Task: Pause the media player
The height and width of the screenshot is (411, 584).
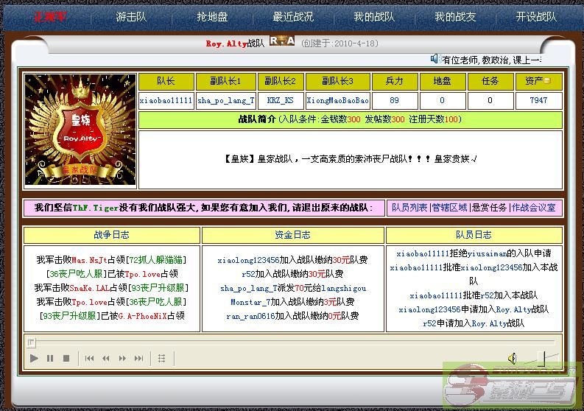Action: pyautogui.click(x=50, y=359)
